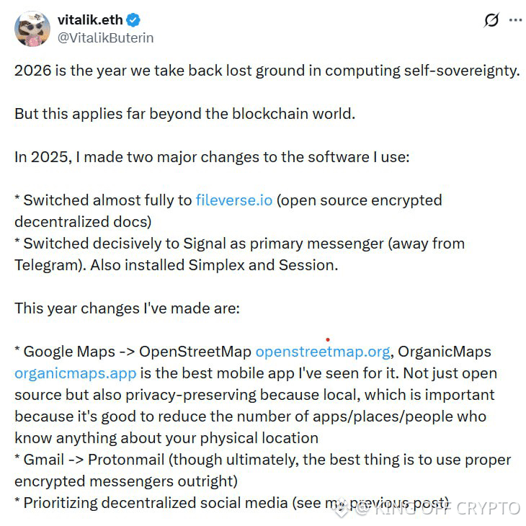
Task: Open the @VitalikButerin handle link
Action: click(x=105, y=37)
